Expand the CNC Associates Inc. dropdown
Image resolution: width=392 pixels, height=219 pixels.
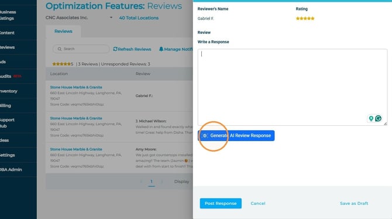click(x=111, y=18)
